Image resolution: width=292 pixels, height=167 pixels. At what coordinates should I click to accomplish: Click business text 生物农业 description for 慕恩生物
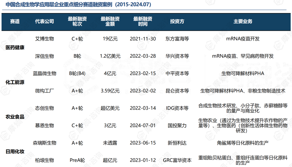243,126
